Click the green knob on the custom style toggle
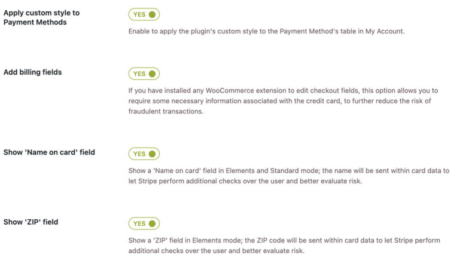This screenshot has width=460, height=270. point(153,14)
